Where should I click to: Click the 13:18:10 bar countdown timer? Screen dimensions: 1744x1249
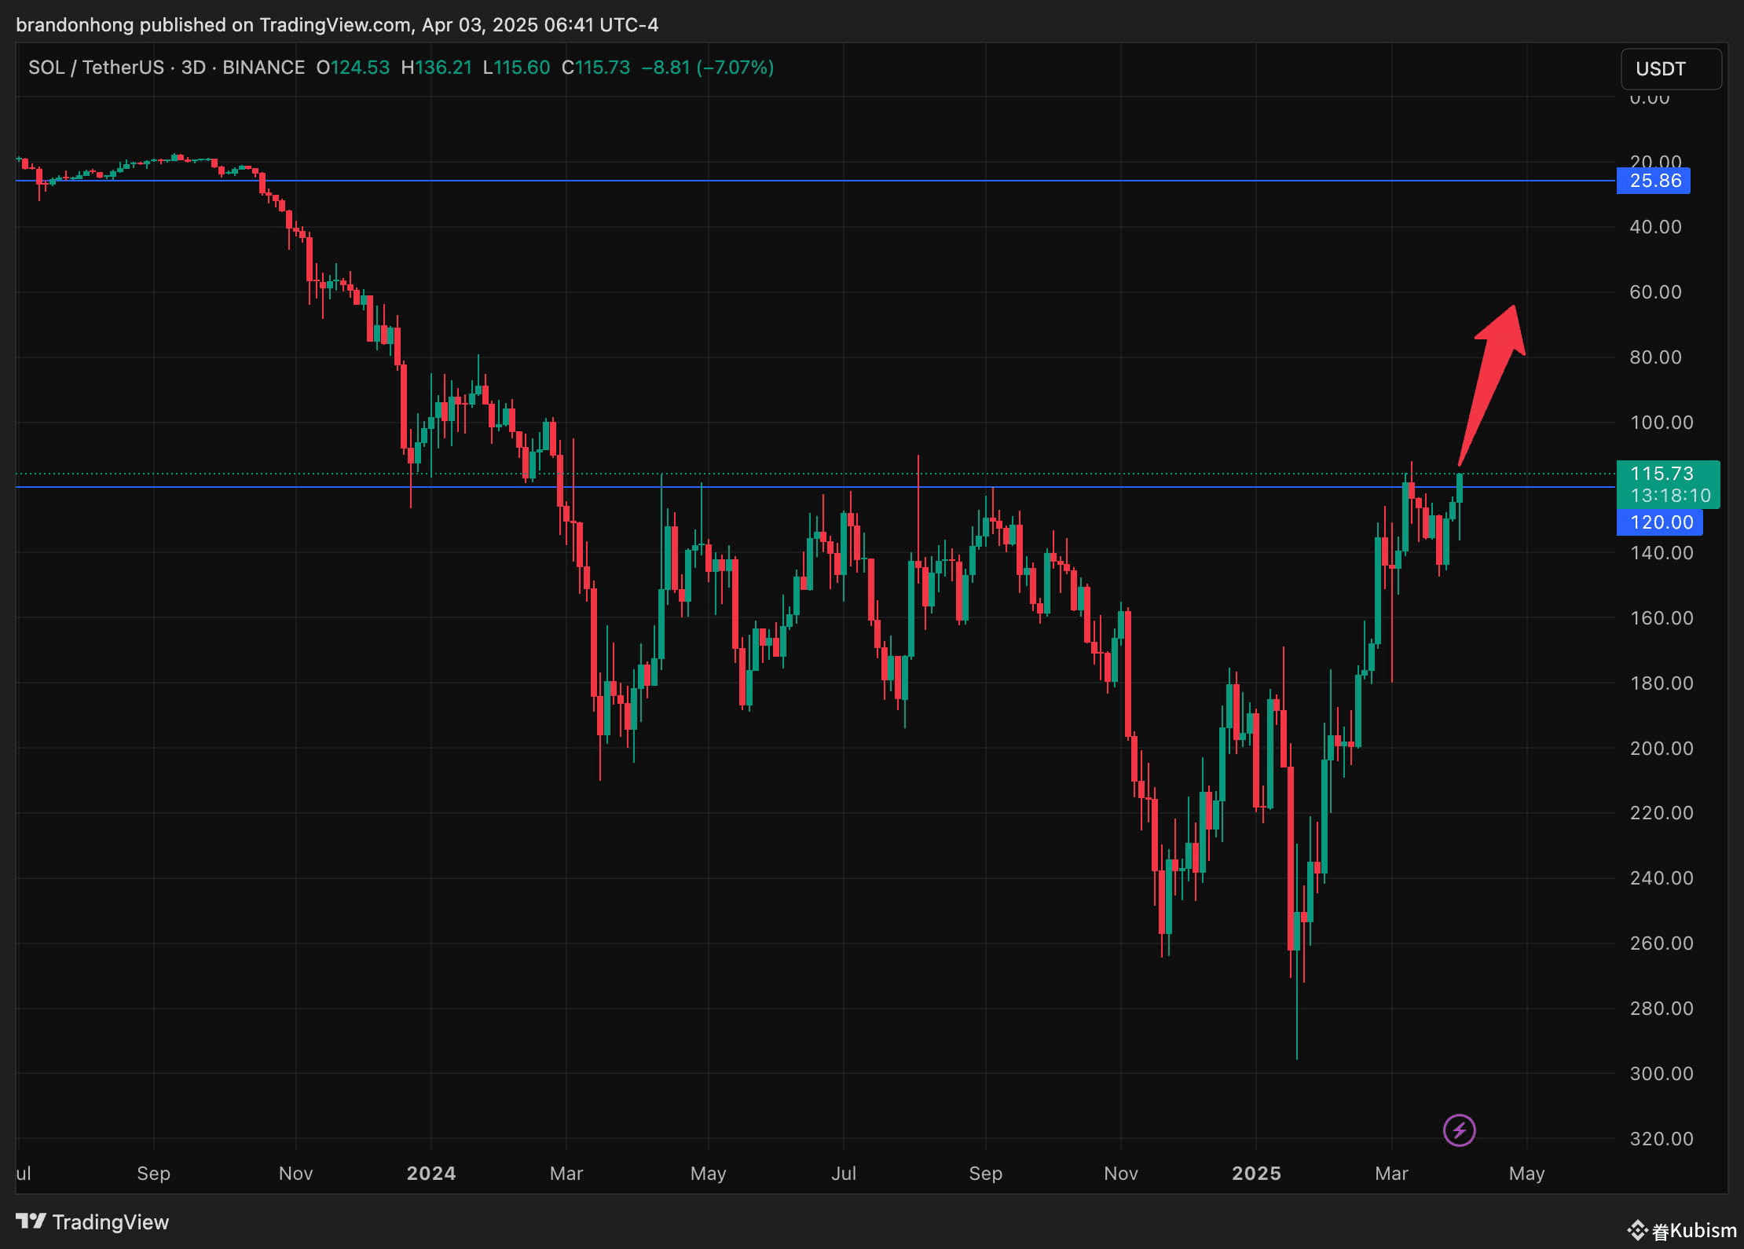1670,496
